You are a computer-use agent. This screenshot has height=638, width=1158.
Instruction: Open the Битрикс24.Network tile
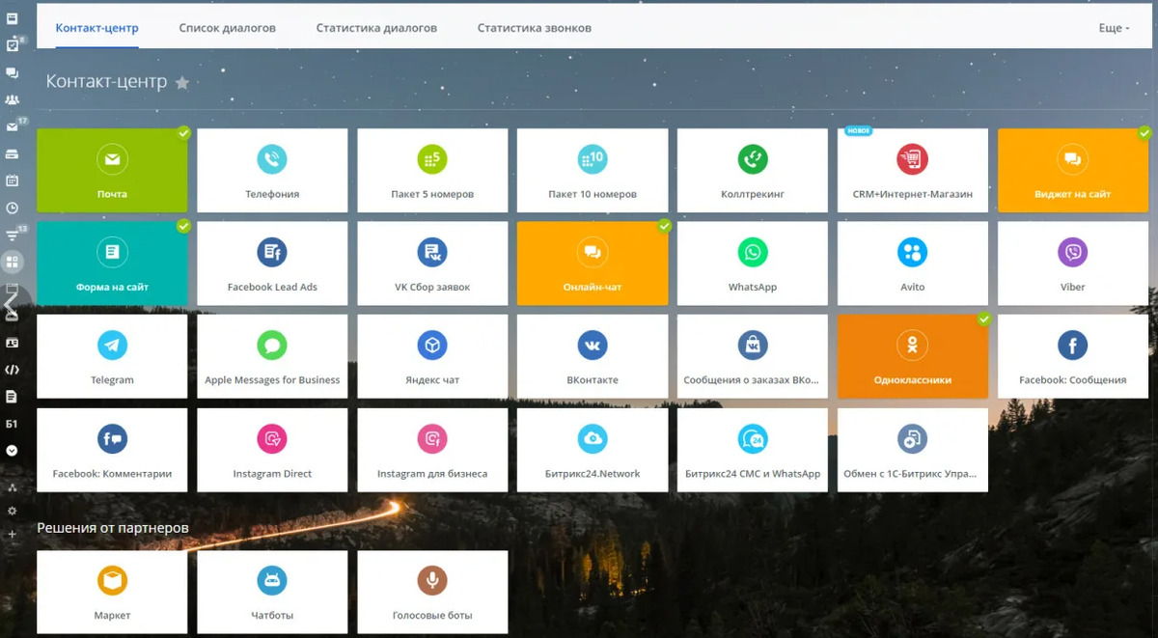point(593,450)
